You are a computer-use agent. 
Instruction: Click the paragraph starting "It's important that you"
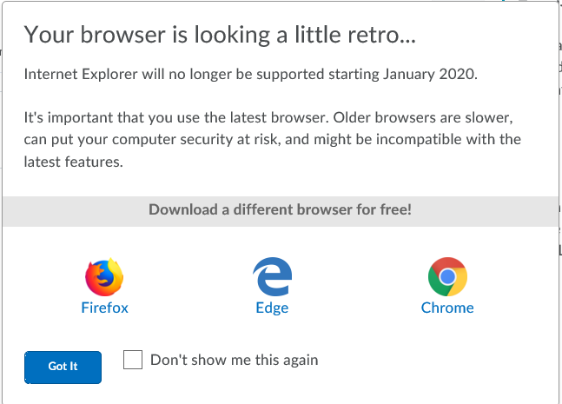pyautogui.click(x=272, y=139)
